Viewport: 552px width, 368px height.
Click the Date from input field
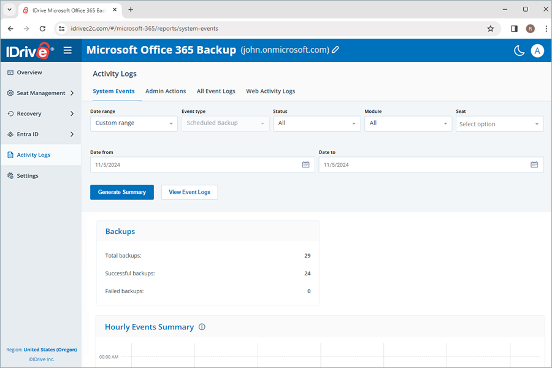pos(202,164)
